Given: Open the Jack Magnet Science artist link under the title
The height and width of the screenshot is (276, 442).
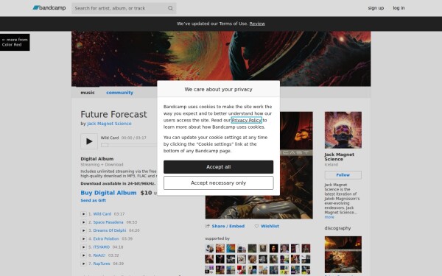Looking at the screenshot, I should [109, 124].
